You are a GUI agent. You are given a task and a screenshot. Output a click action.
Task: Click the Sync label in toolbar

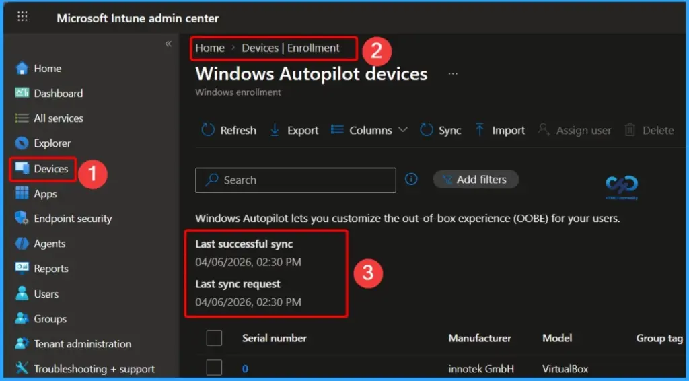click(450, 131)
